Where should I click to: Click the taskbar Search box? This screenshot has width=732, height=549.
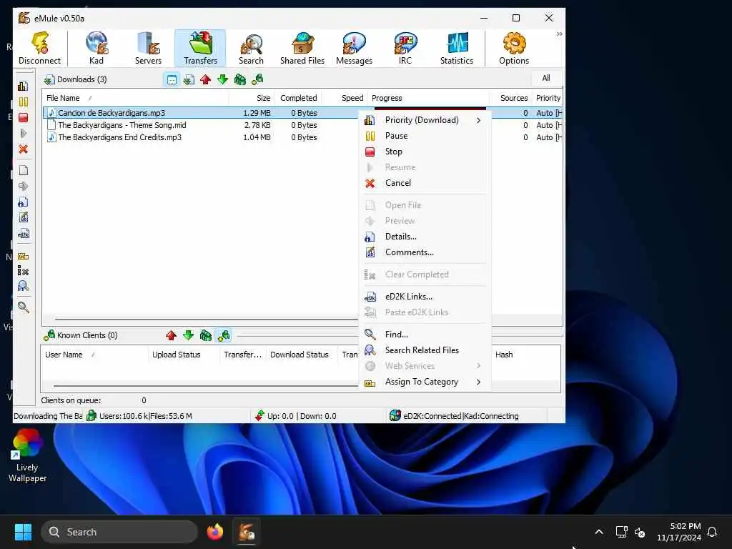click(119, 532)
